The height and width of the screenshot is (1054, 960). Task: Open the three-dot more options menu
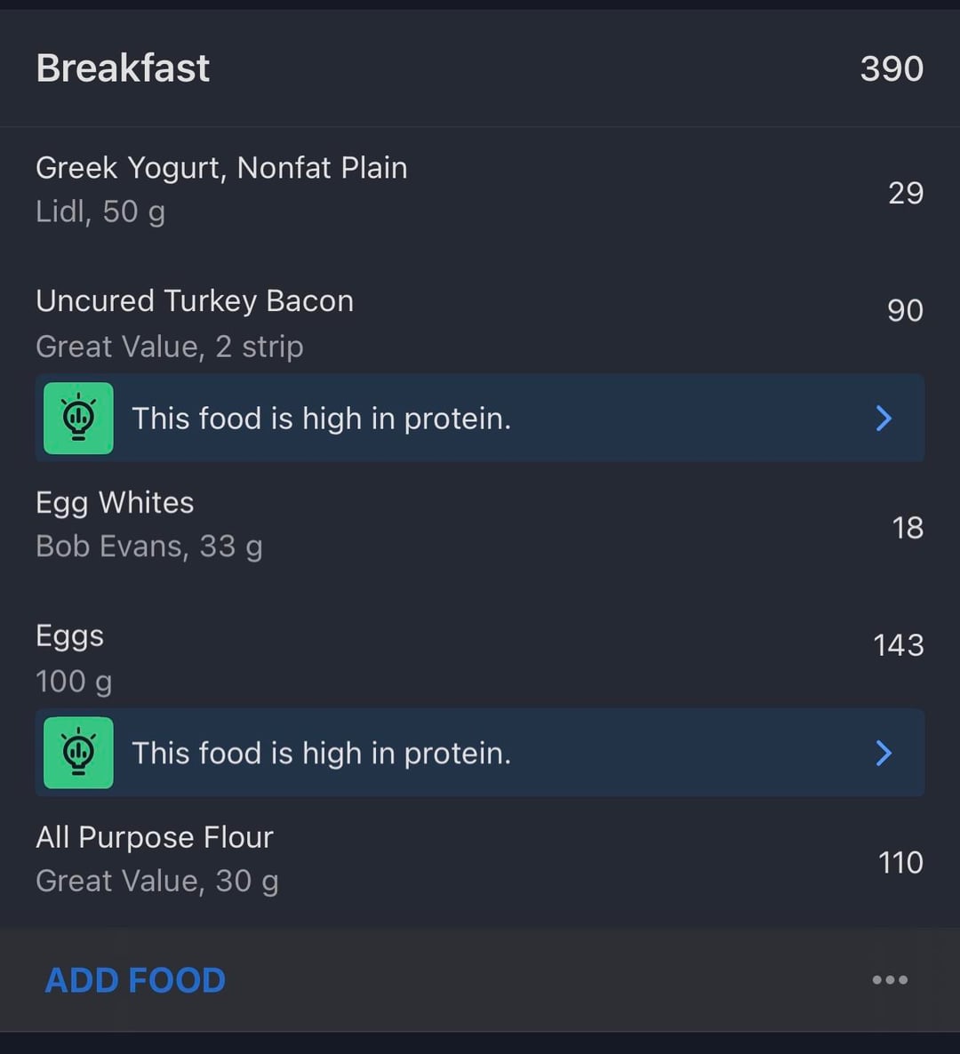click(890, 979)
